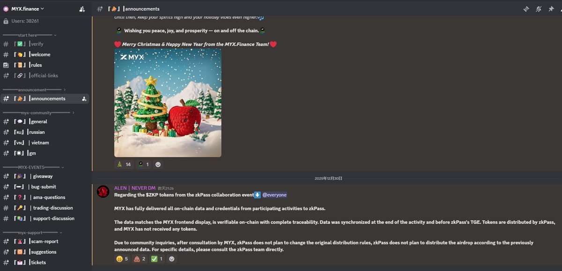
Task: Toggle the poop emoji reaction showing 2
Action: coord(140,259)
